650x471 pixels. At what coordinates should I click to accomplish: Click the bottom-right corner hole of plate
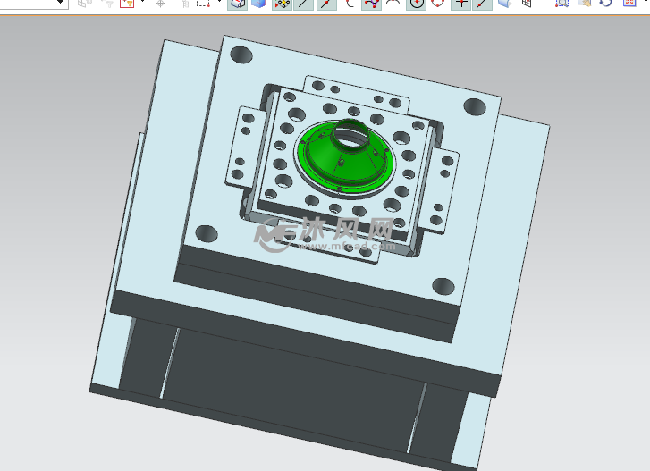(443, 287)
